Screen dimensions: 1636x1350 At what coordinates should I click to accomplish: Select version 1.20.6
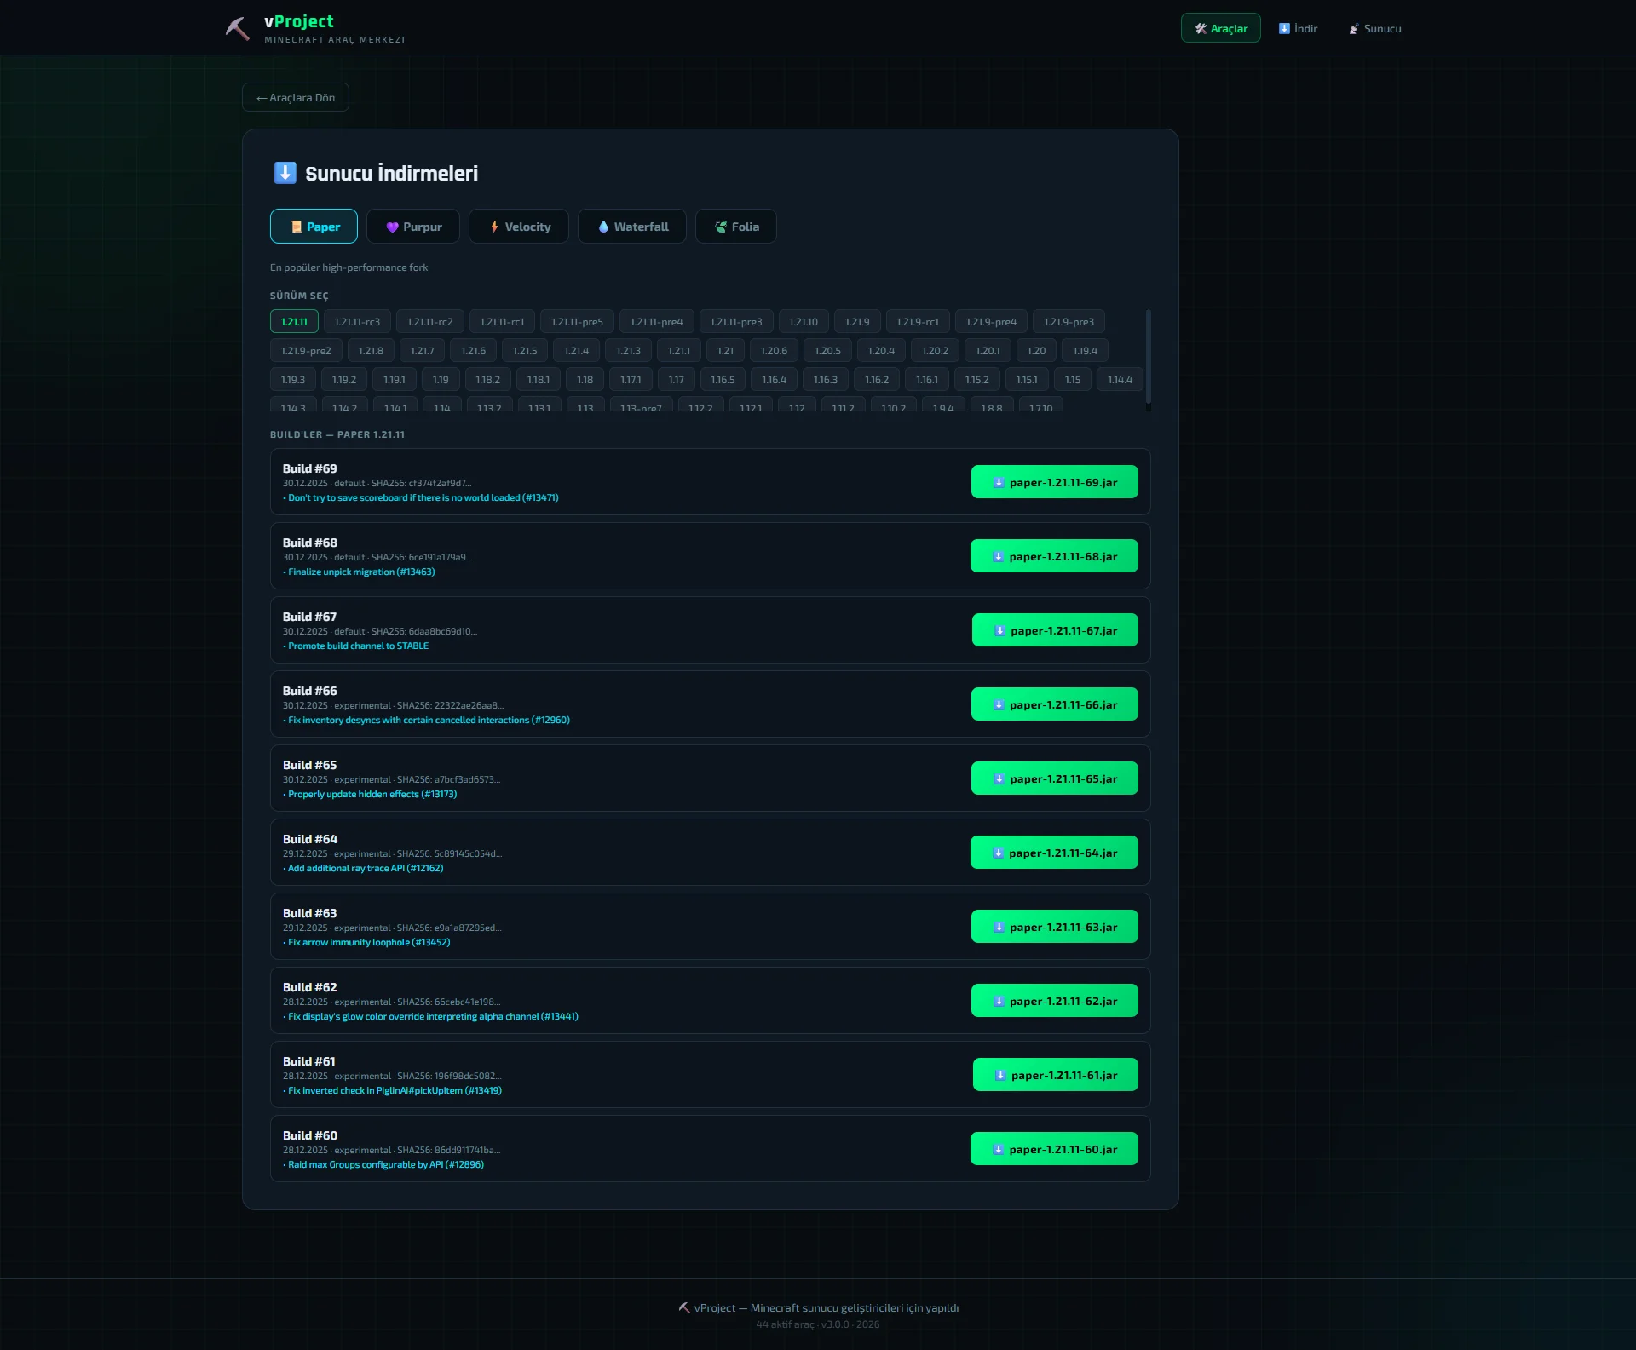coord(774,351)
